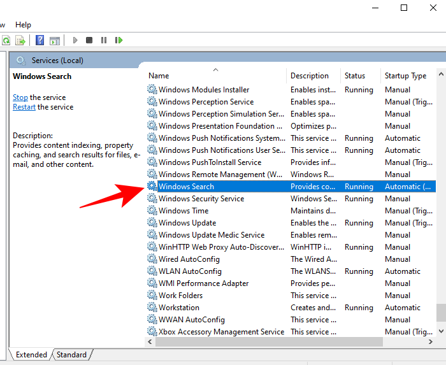
Task: Click the Export List toolbar icon
Action: [x=20, y=40]
